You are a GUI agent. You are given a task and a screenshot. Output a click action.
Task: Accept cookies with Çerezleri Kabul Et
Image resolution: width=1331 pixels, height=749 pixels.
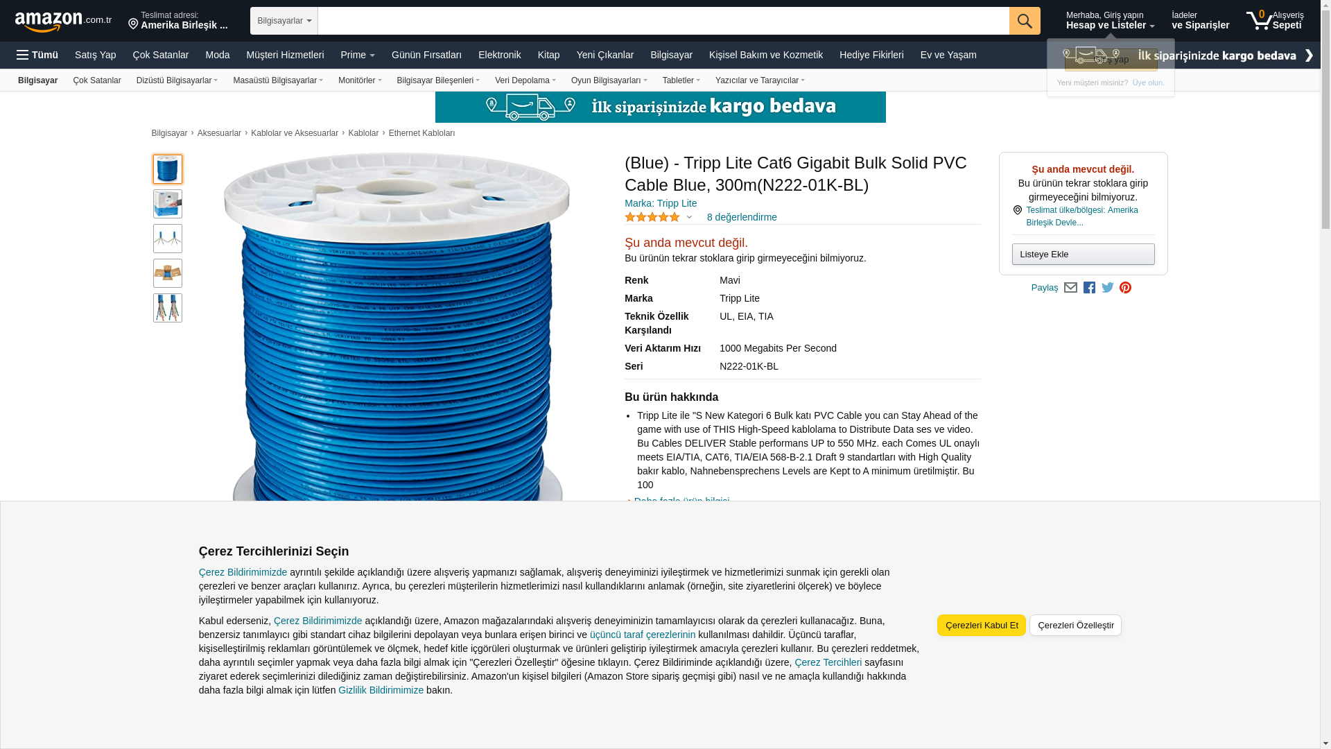(981, 625)
